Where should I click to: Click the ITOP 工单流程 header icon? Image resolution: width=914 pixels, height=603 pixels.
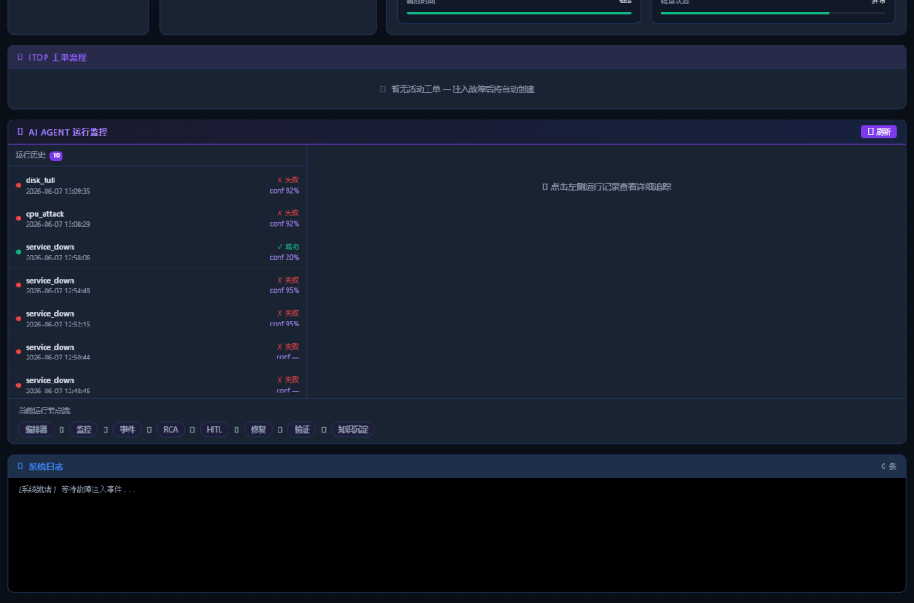click(21, 56)
